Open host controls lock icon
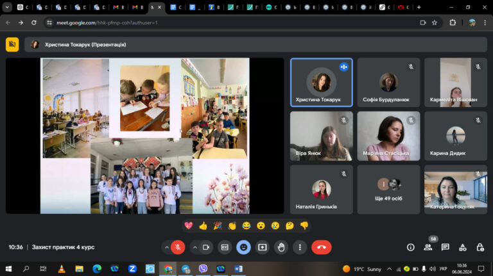The width and height of the screenshot is (493, 276). (480, 247)
